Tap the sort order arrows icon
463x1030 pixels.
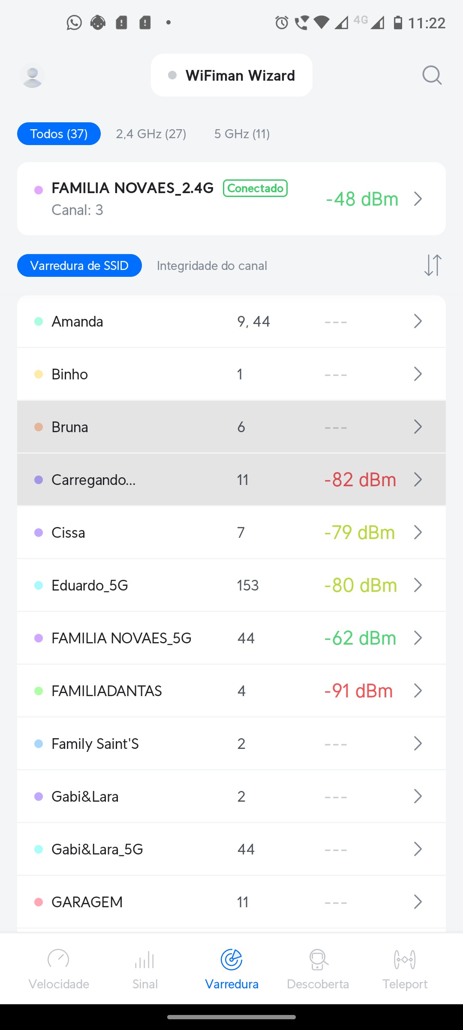(433, 265)
